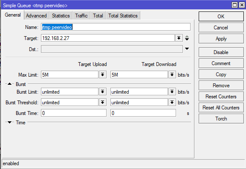Open Burst Threshold upload dropdown
The height and width of the screenshot is (169, 246).
tap(103, 102)
